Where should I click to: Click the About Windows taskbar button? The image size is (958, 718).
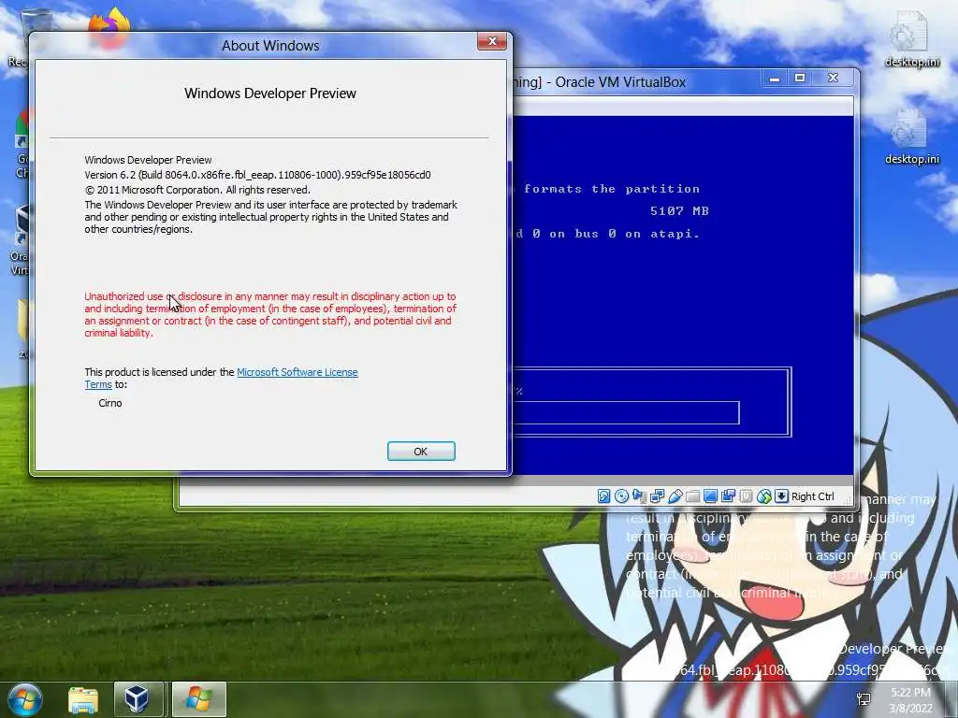[199, 699]
